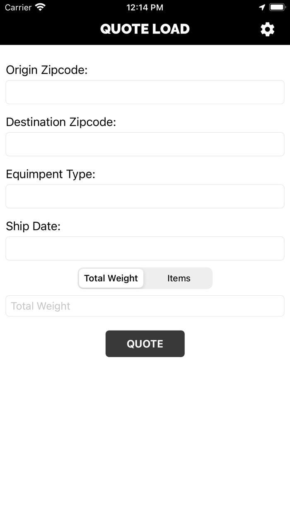Click the Total Weight text field
Screen dimensions: 290x516
coord(145,306)
